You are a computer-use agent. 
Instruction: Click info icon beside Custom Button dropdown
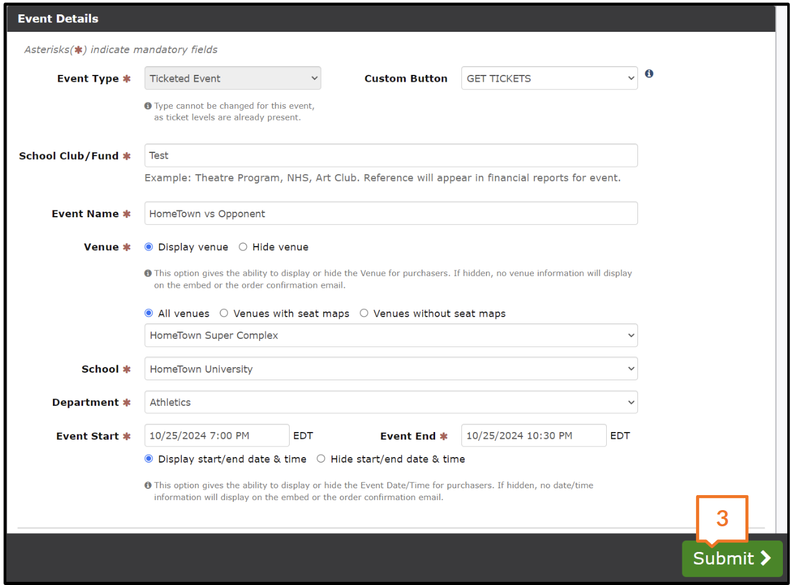tap(649, 74)
